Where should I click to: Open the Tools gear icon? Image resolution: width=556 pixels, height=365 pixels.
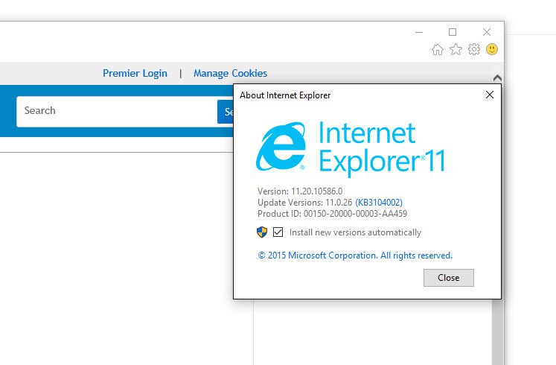coord(474,49)
